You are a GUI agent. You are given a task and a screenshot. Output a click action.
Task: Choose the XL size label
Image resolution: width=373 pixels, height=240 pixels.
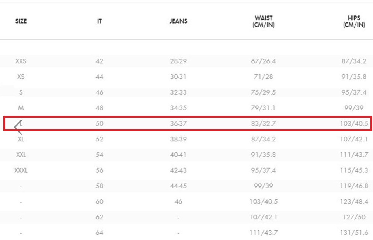(x=21, y=139)
